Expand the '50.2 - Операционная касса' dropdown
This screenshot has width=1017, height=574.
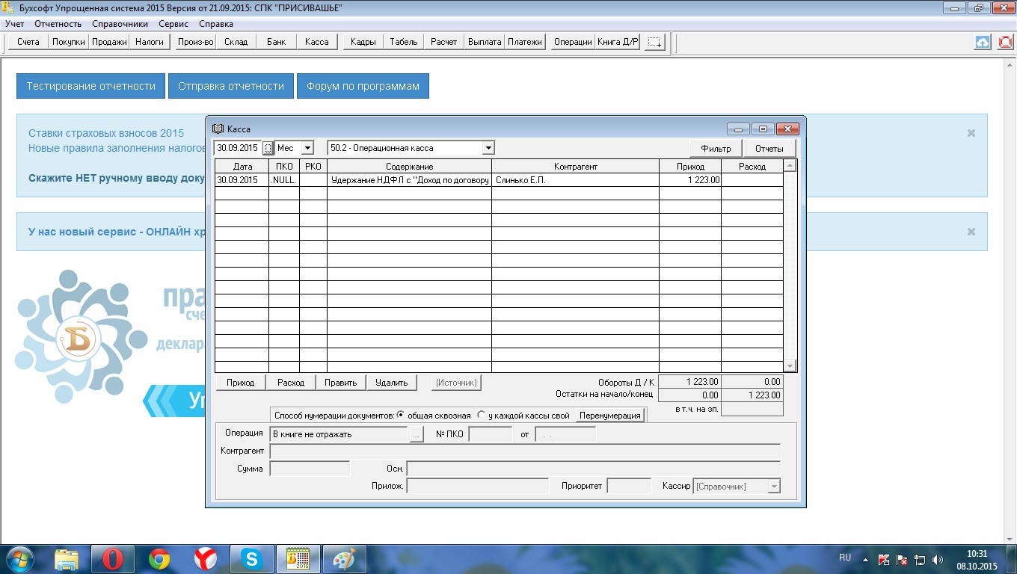pos(488,148)
